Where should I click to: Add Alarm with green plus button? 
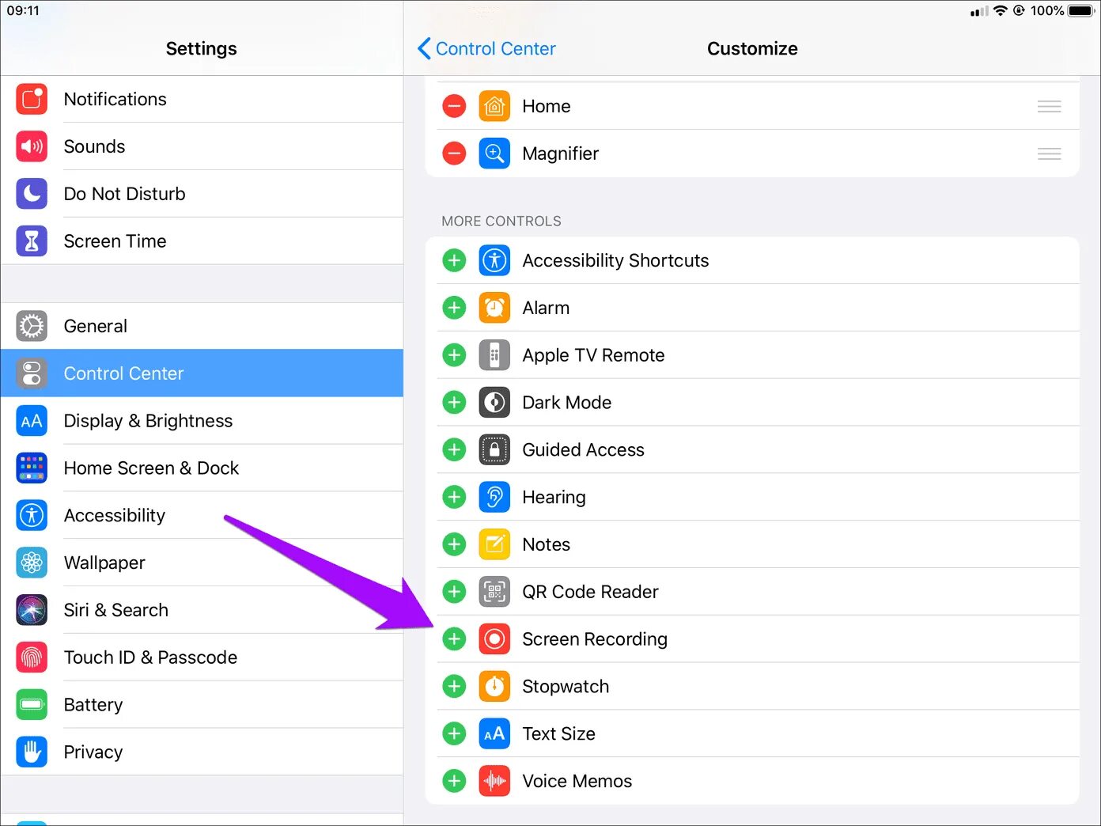[x=454, y=308]
